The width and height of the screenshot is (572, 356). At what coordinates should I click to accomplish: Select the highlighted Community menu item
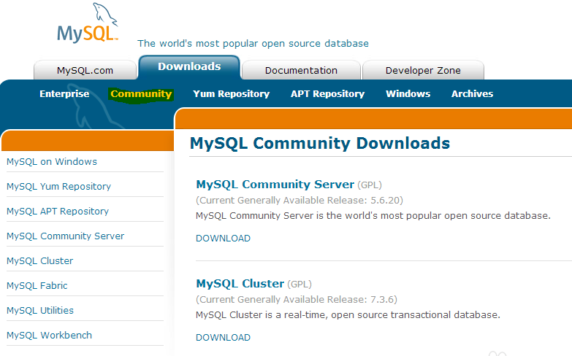(141, 94)
